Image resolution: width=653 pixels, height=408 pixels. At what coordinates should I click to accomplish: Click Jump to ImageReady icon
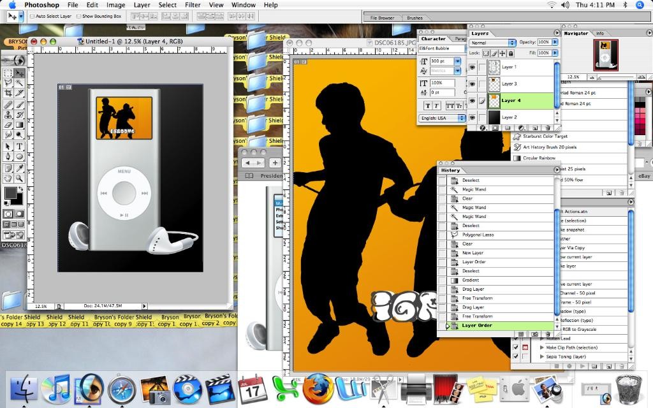(x=14, y=235)
